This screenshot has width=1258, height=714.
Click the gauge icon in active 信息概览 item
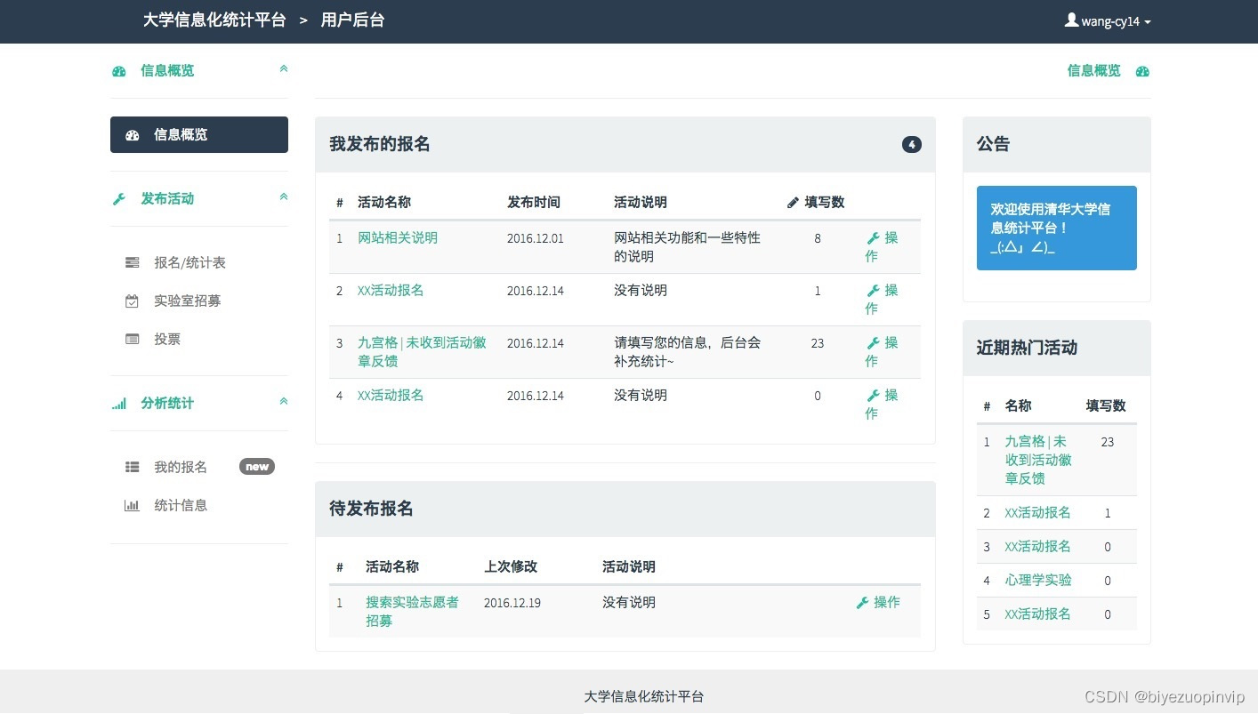[x=133, y=135]
